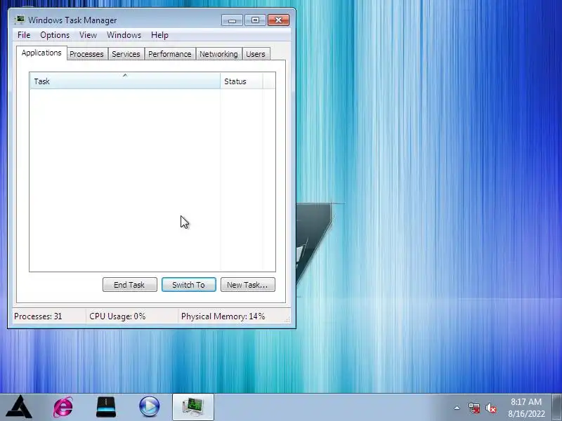The width and height of the screenshot is (562, 421).
Task: Switch to the Services tab
Action: point(126,54)
